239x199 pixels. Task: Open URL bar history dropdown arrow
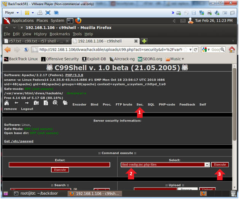(x=190, y=50)
